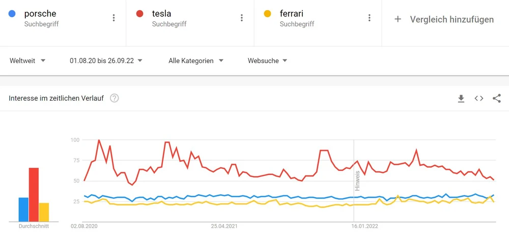Open the tesla term three-dot menu
This screenshot has width=509, height=241.
coord(242,18)
